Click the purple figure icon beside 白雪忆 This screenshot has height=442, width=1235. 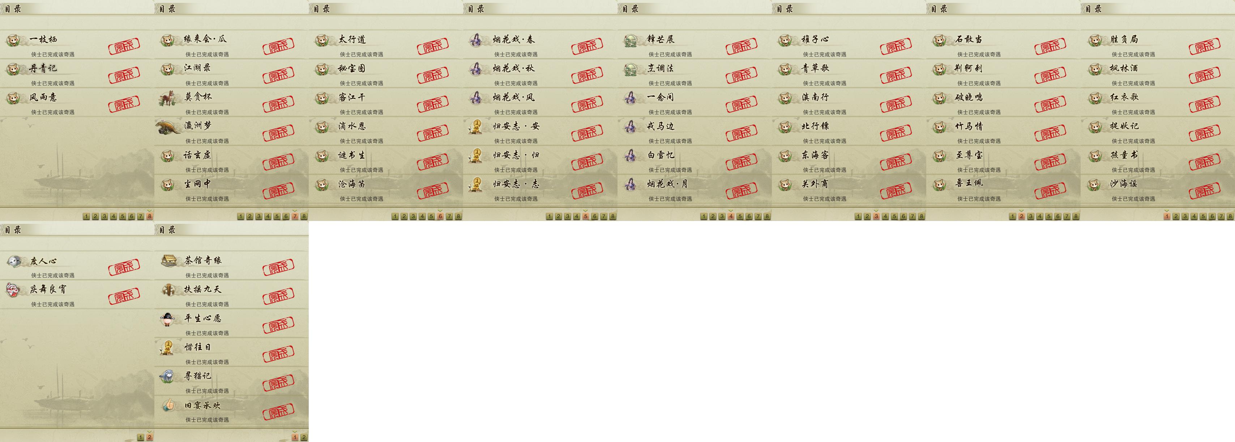pyautogui.click(x=631, y=156)
